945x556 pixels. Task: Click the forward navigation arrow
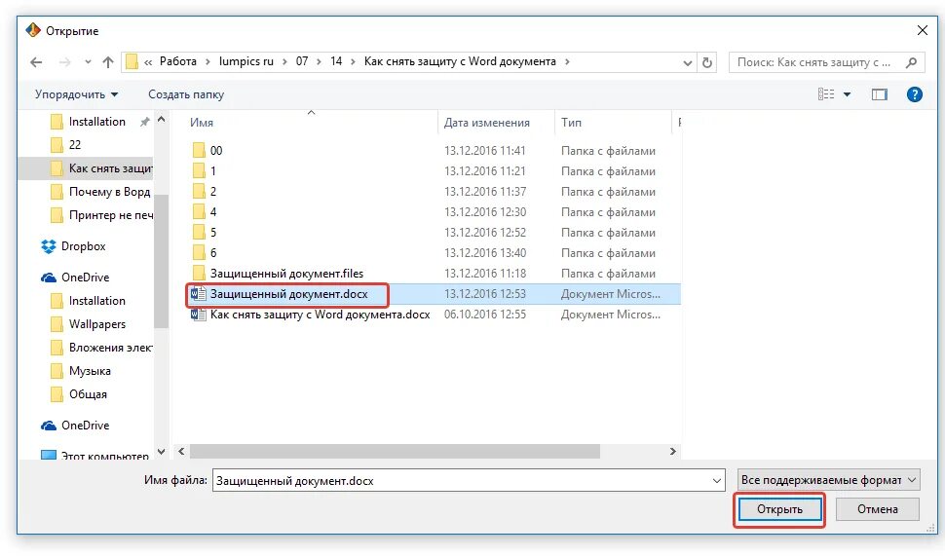64,62
